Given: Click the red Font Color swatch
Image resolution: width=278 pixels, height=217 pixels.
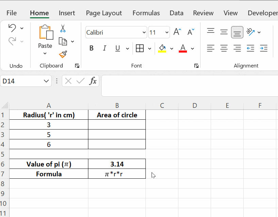Looking at the screenshot, I should coord(183,48).
